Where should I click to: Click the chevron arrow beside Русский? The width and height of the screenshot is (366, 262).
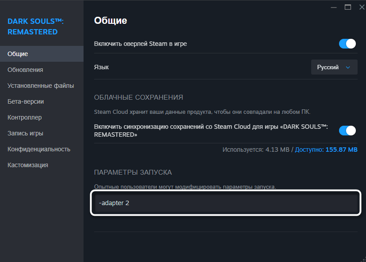[348, 67]
